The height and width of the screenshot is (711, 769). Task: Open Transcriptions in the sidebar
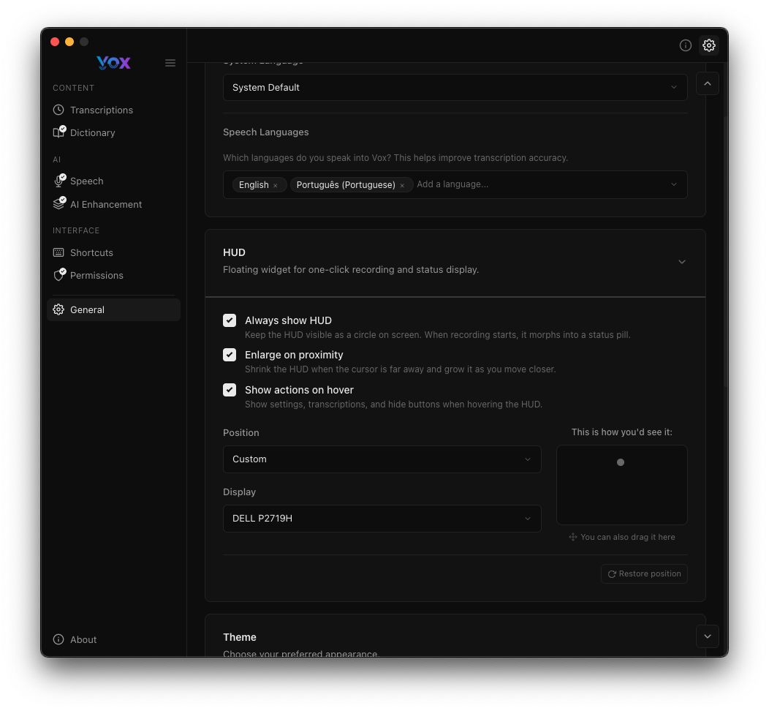(x=102, y=110)
